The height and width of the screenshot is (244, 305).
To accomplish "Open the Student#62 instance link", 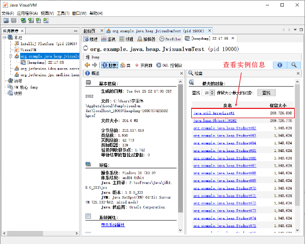I will pyautogui.click(x=224, y=128).
